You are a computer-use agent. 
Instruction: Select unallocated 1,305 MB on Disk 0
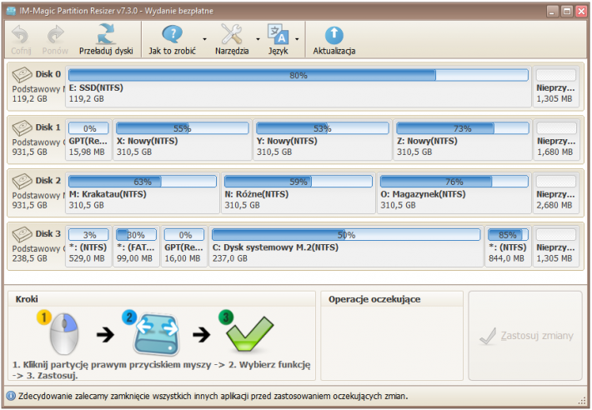pos(556,87)
